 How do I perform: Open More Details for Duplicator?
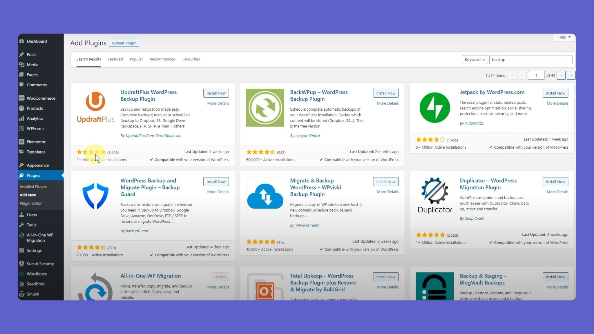[557, 192]
